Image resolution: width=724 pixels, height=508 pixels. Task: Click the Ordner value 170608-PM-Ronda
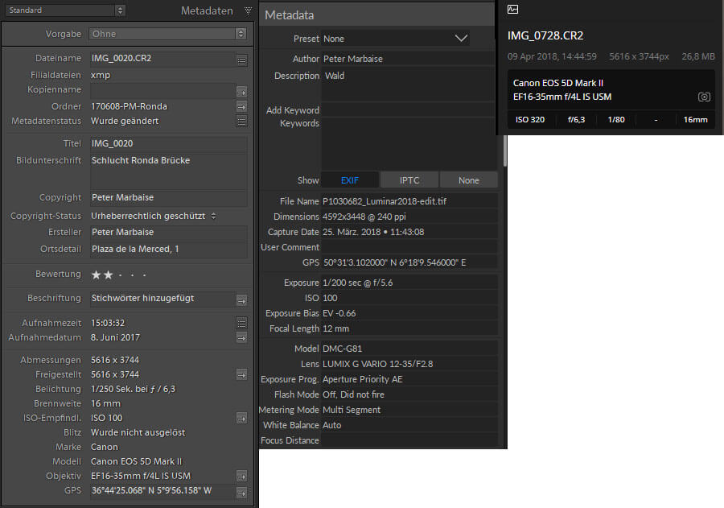point(129,107)
